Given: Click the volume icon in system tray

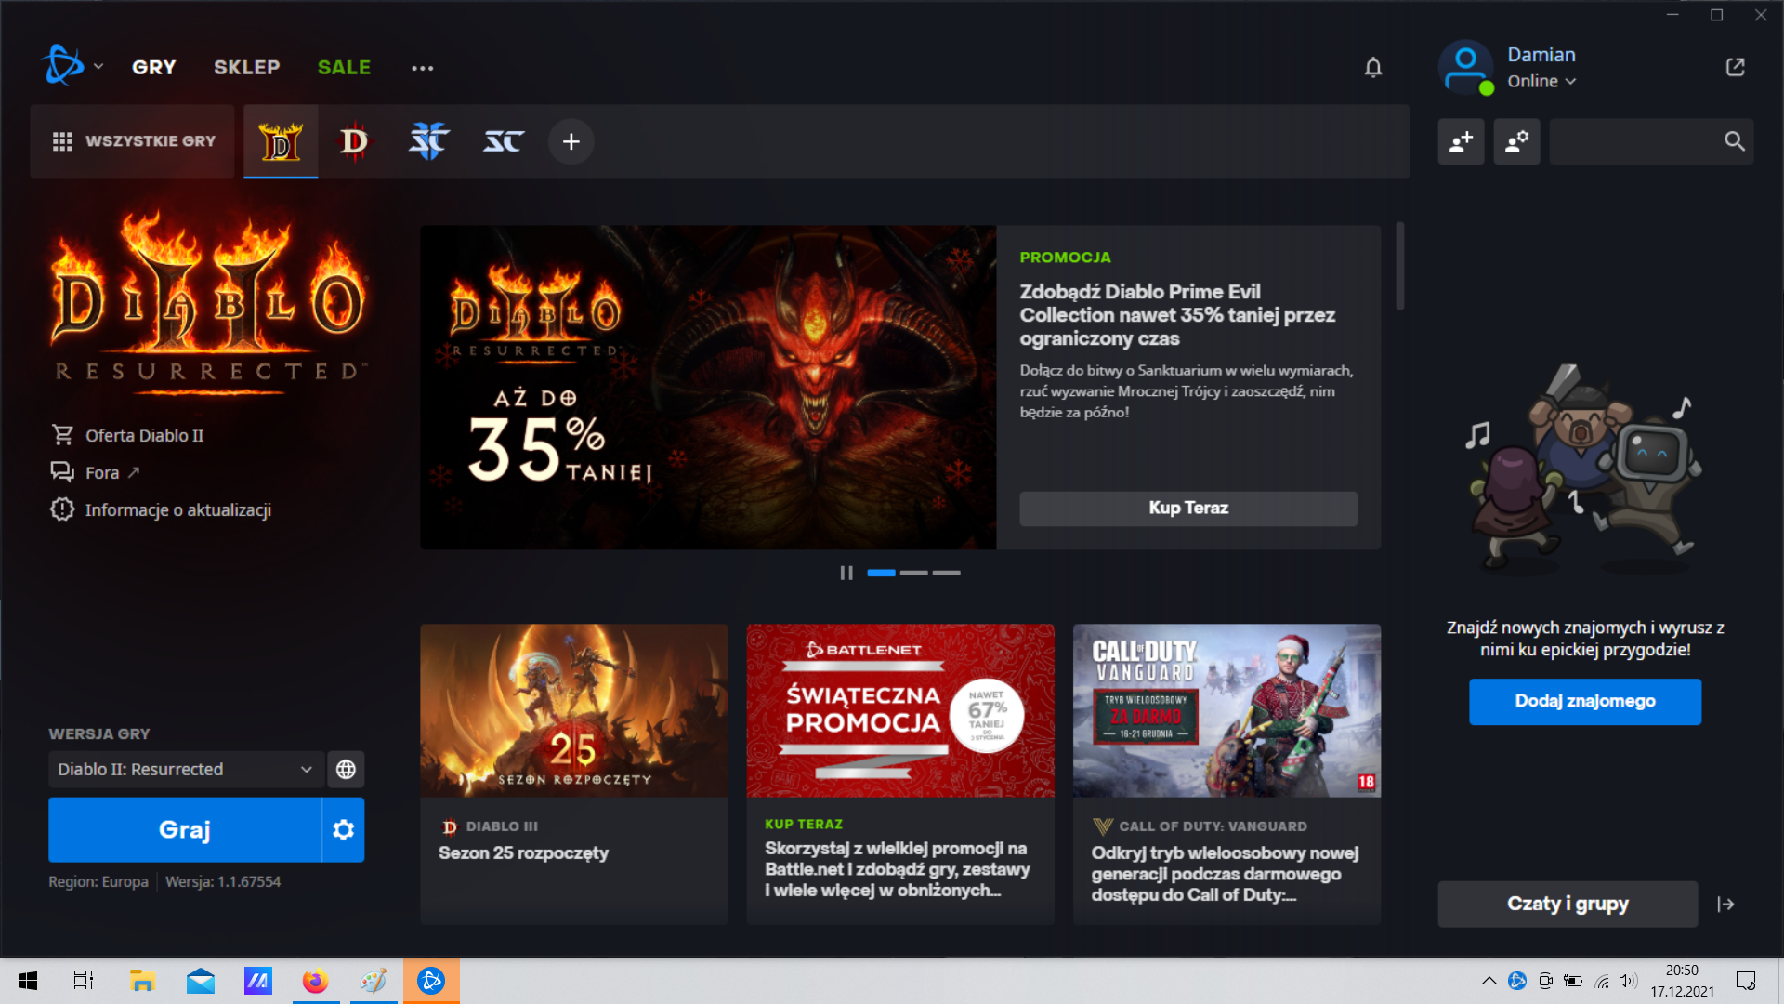Looking at the screenshot, I should [x=1627, y=981].
